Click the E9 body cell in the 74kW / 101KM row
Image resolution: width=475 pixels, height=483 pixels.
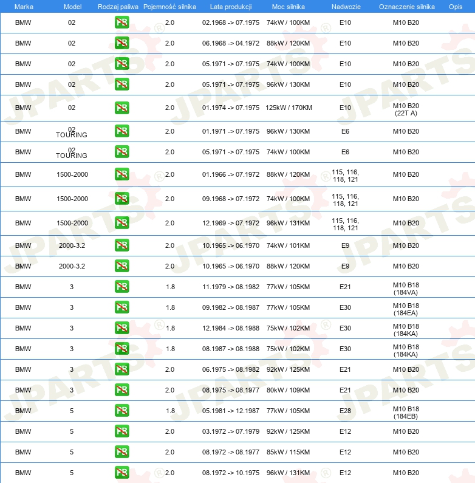pos(345,245)
